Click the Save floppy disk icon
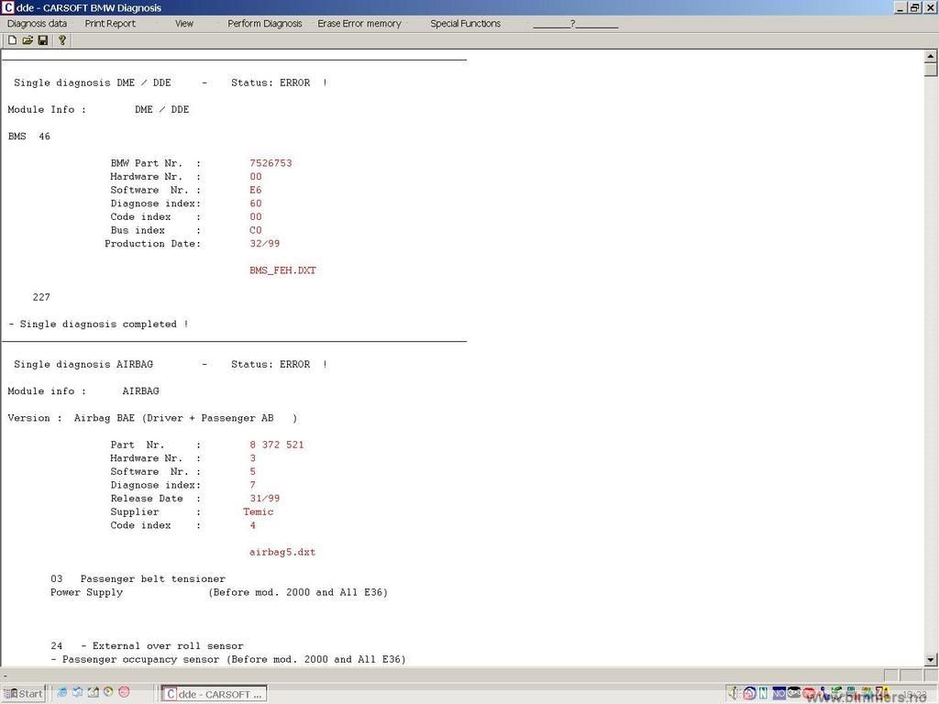This screenshot has width=939, height=704. [42, 40]
